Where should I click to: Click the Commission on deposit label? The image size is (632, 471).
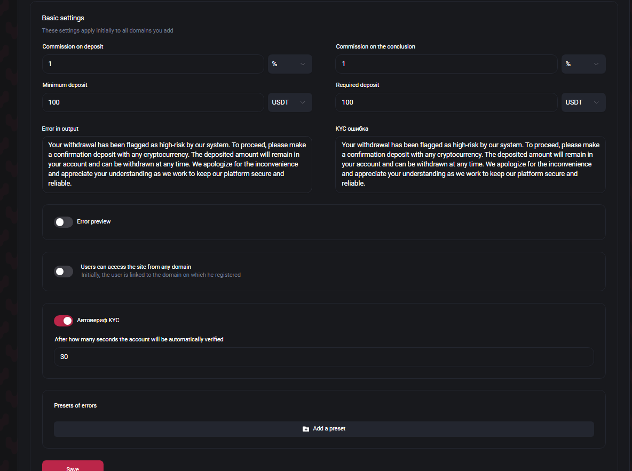pyautogui.click(x=73, y=47)
